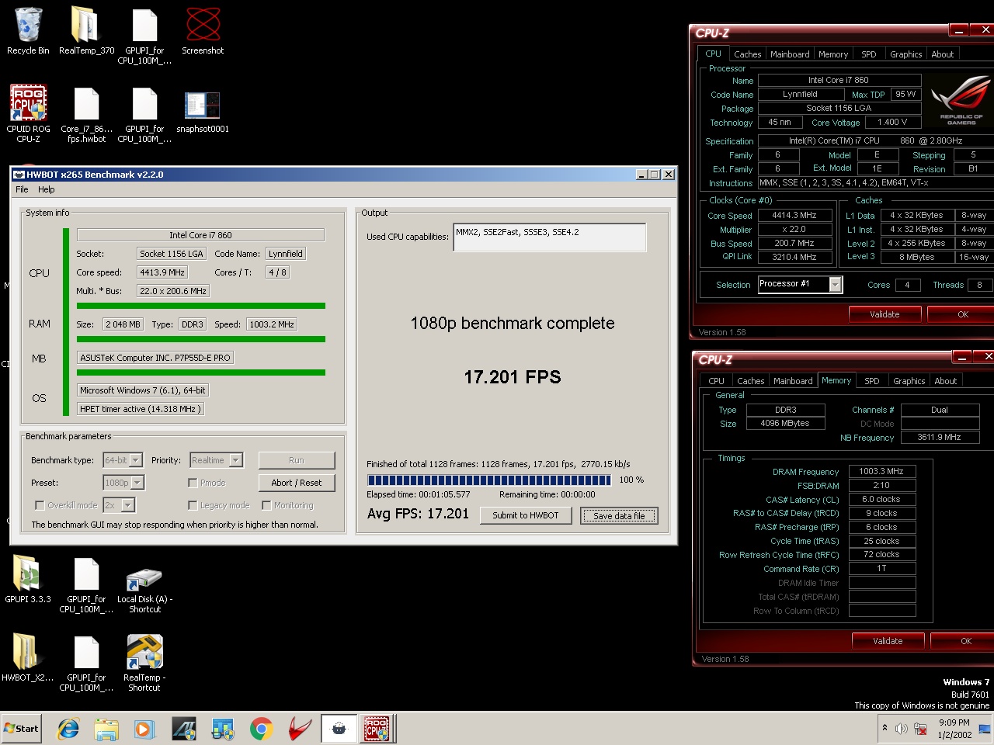
Task: Open Windows Media Player from taskbar
Action: point(144,729)
